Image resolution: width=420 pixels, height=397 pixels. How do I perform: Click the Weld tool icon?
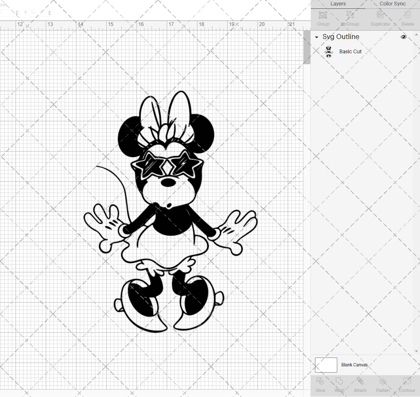pos(339,381)
